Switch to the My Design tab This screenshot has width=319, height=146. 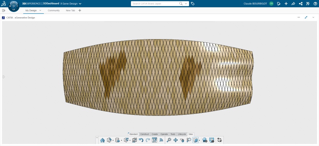click(31, 11)
